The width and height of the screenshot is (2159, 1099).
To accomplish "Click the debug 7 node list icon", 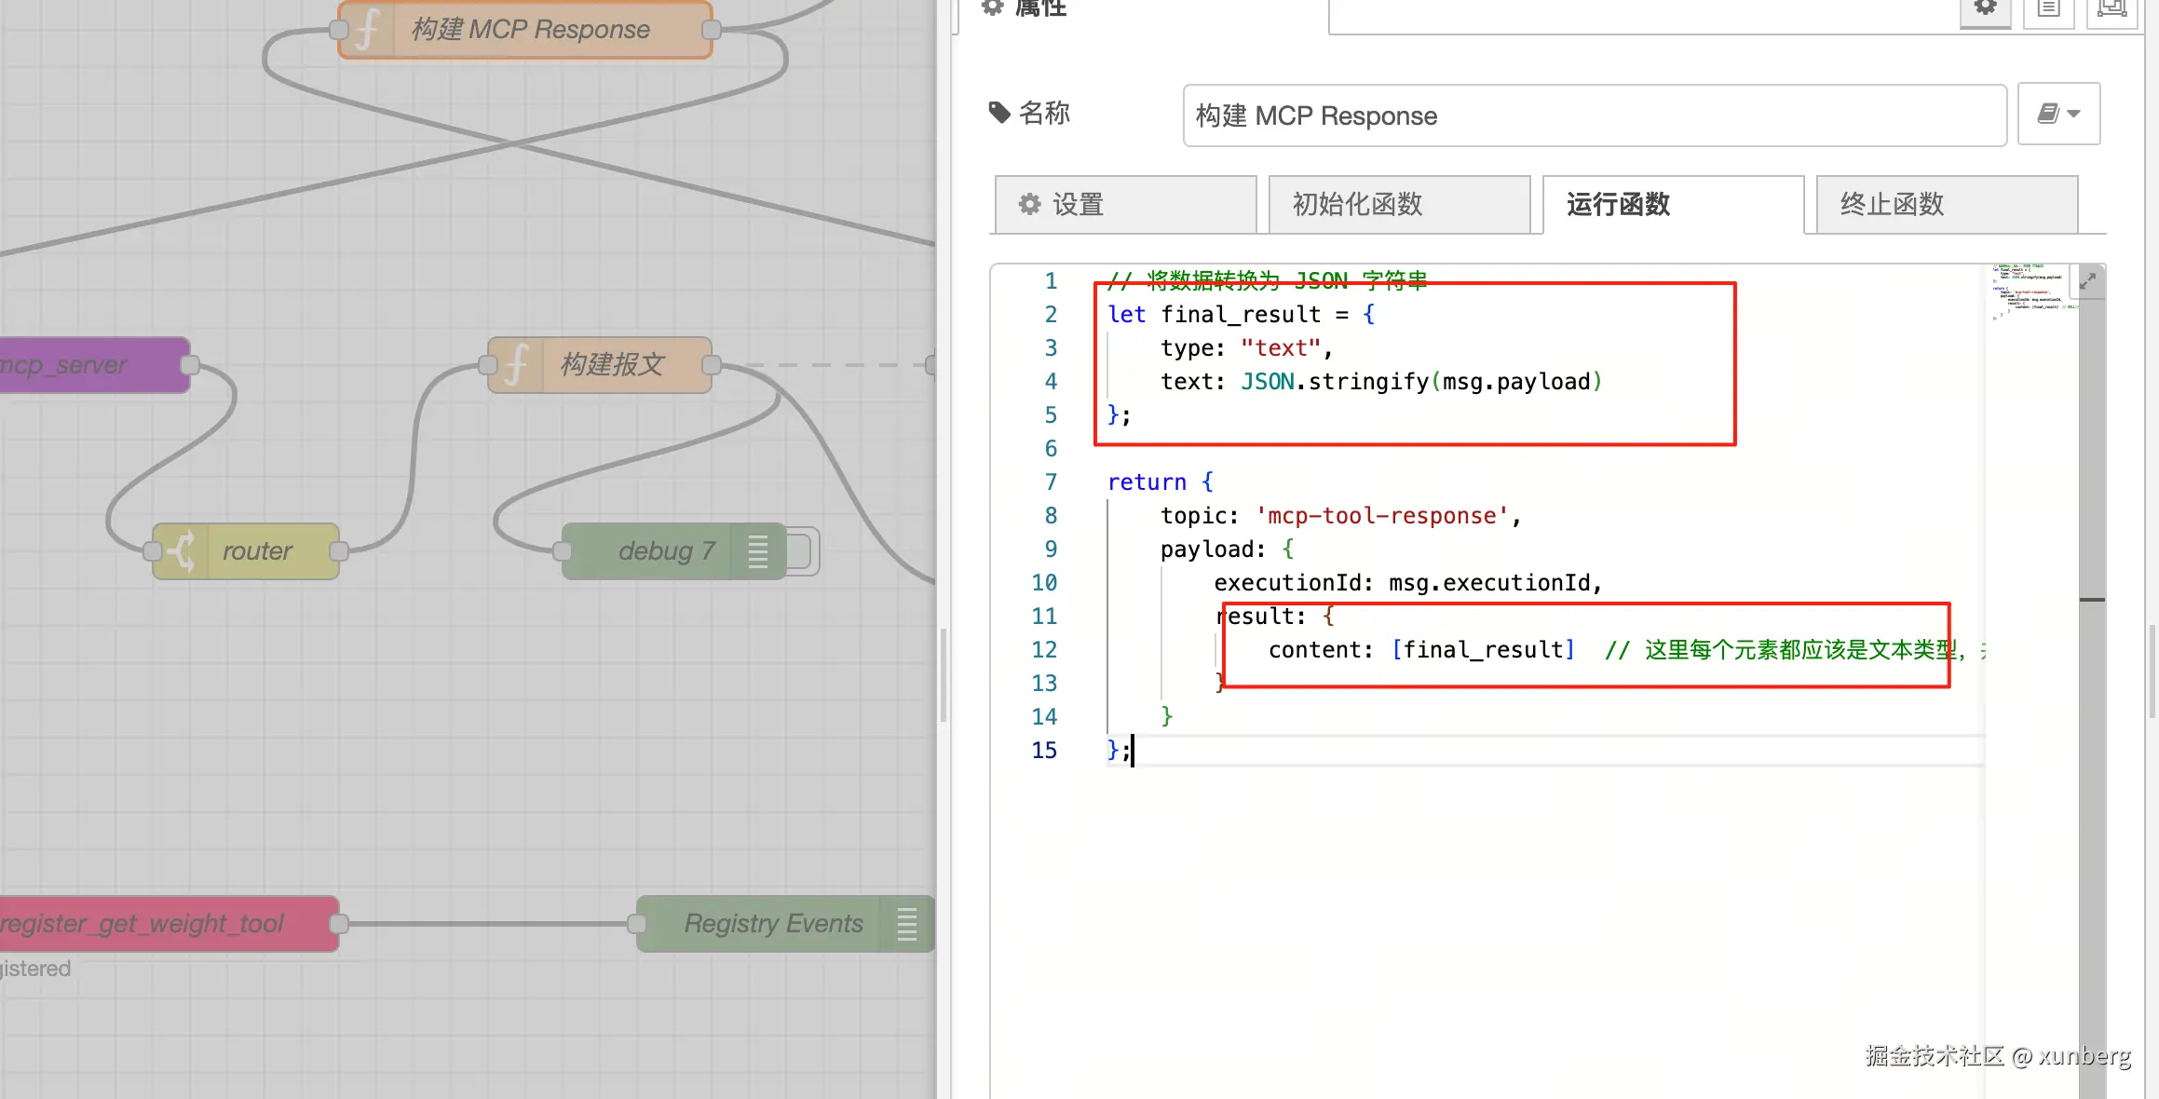I will pos(758,550).
